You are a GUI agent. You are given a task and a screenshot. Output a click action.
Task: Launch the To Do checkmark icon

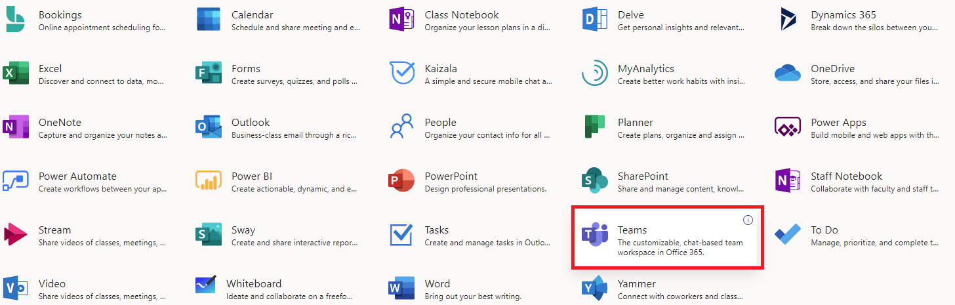click(788, 235)
